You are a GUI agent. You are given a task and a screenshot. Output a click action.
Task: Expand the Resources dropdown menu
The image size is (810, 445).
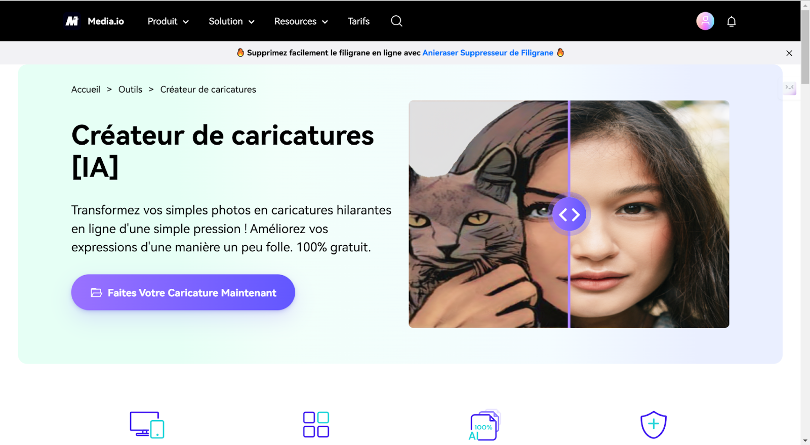point(301,21)
